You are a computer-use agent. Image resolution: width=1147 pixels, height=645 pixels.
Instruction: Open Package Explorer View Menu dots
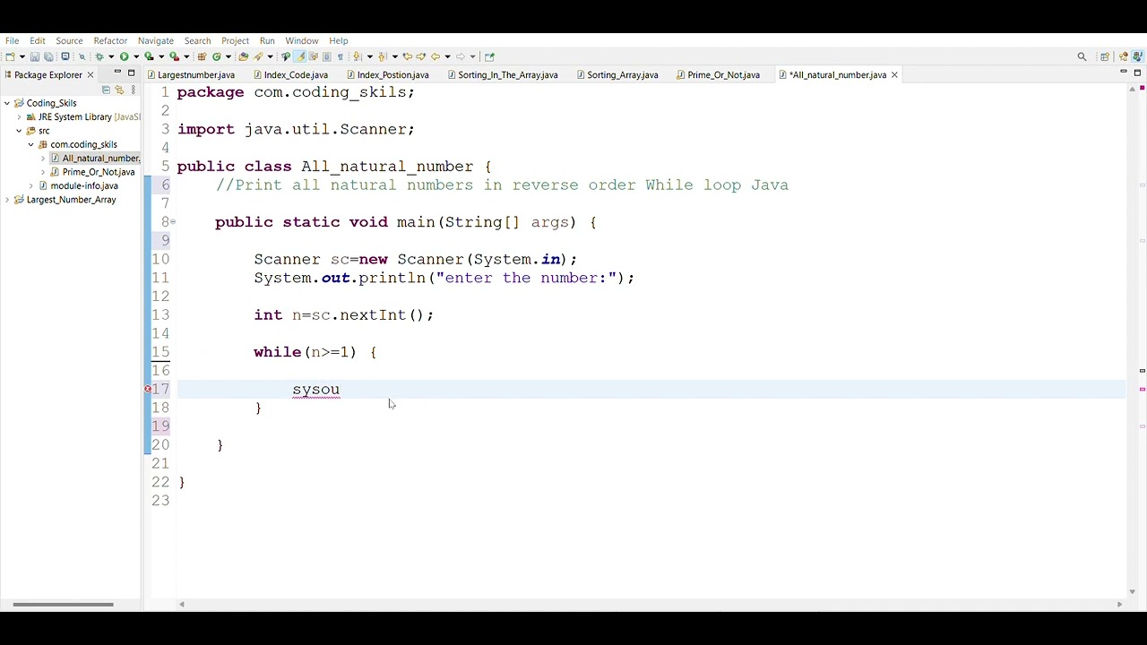[133, 90]
